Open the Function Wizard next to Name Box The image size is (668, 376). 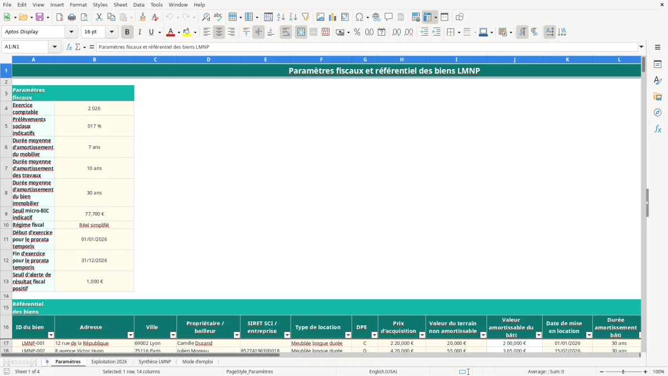click(69, 47)
